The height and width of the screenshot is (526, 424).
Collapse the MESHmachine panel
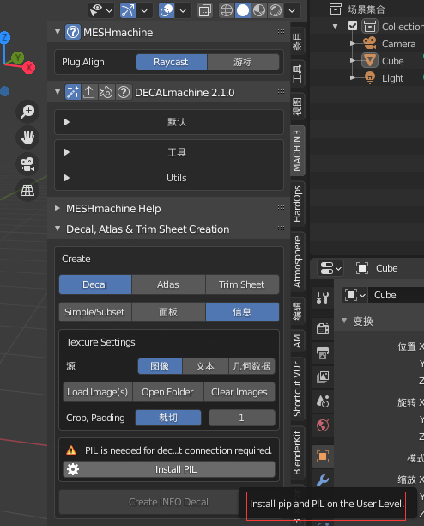(x=58, y=32)
